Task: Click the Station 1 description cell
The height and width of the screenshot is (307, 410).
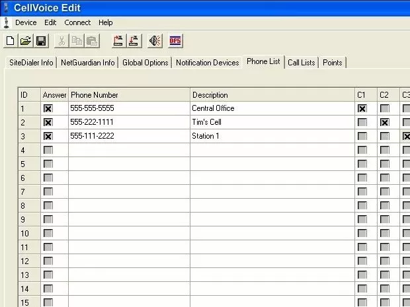Action: (x=271, y=136)
